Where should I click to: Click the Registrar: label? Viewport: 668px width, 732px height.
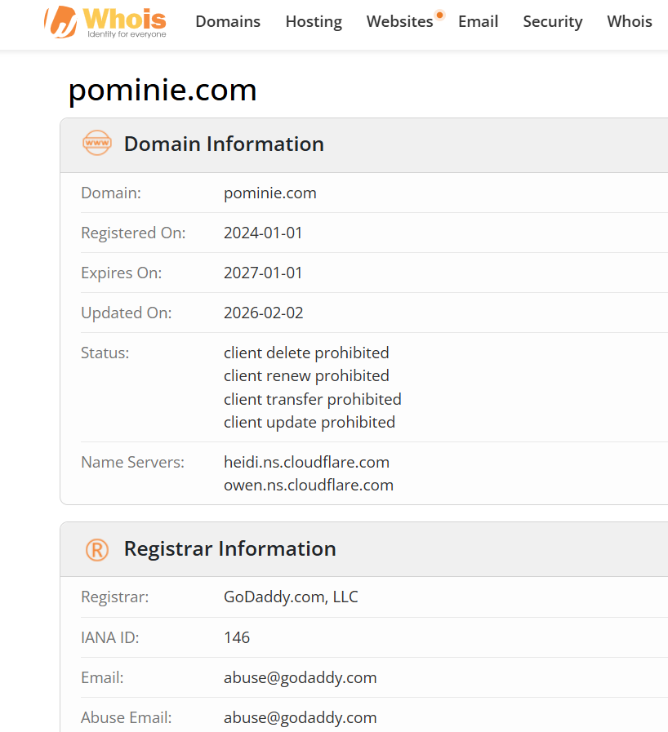click(x=115, y=597)
